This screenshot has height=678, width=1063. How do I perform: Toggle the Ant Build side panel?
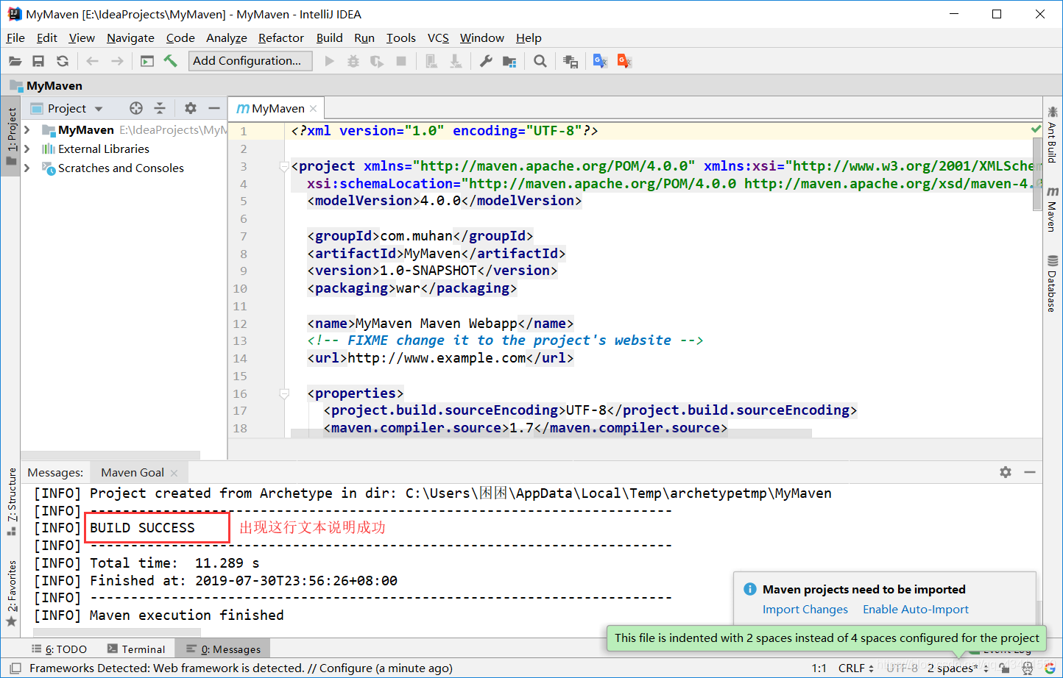[1053, 135]
